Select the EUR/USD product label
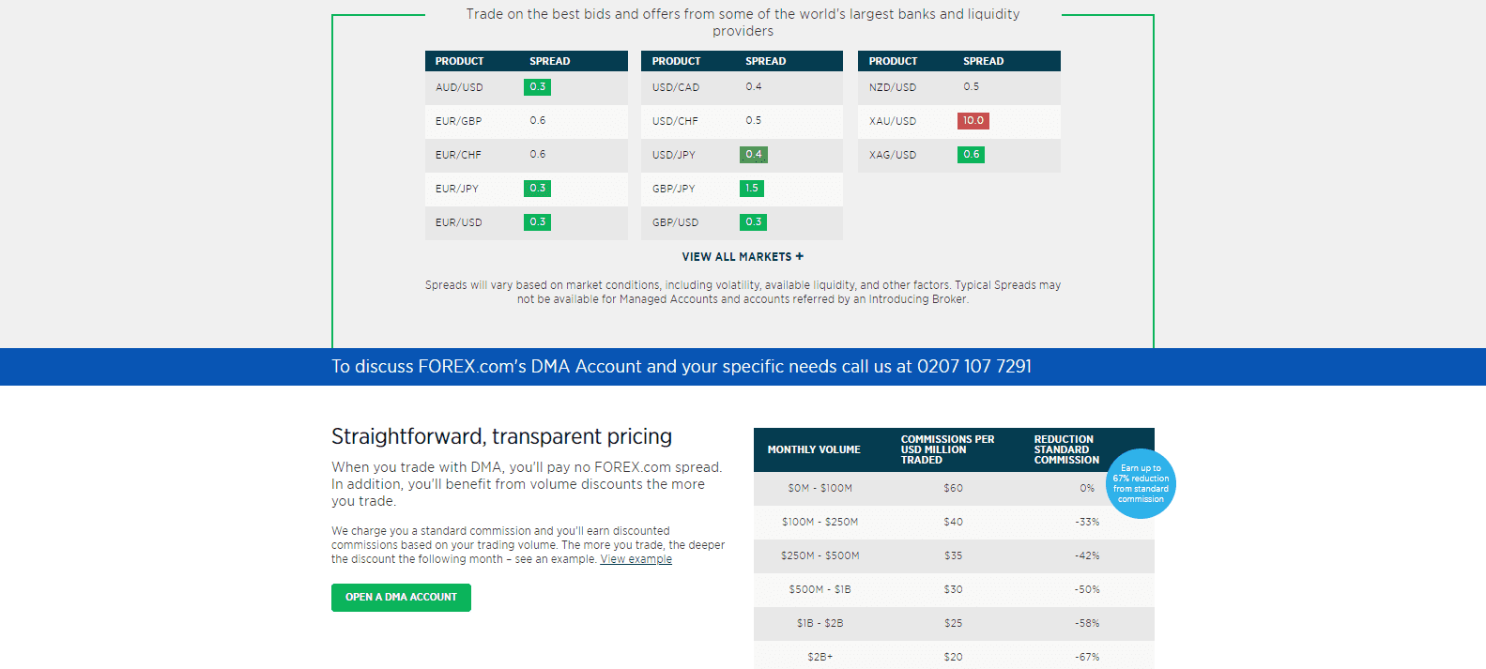Screen dimensions: 1486x669 tap(458, 222)
